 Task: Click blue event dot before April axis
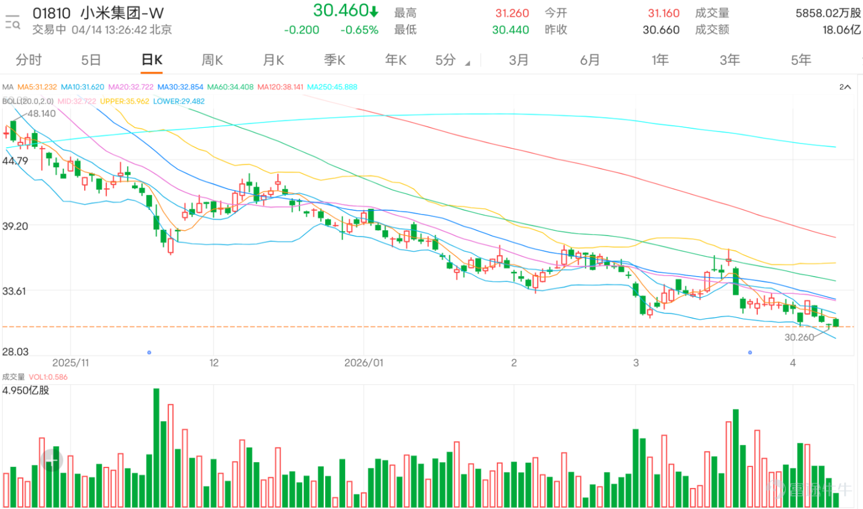point(750,352)
